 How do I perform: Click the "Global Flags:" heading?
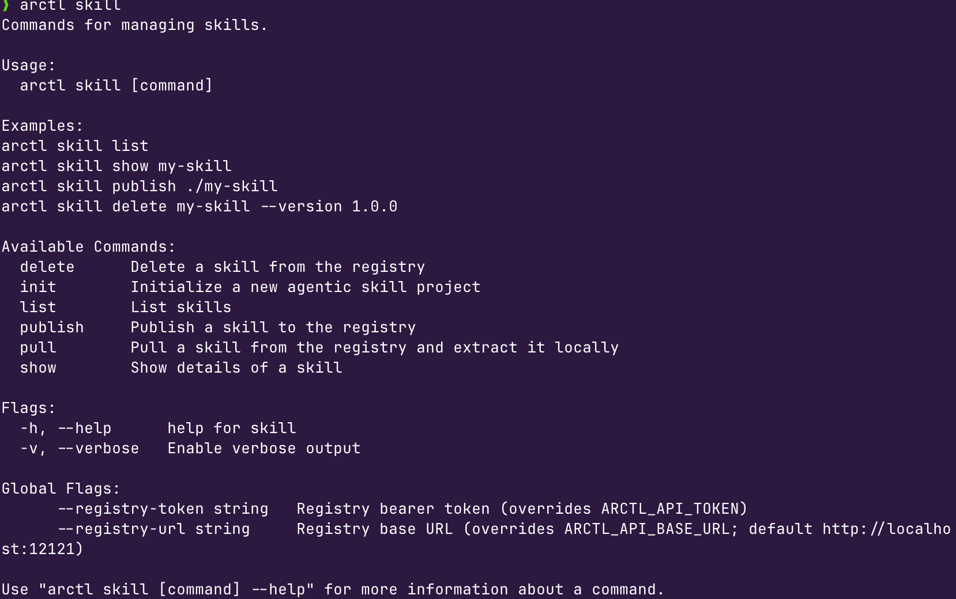61,489
